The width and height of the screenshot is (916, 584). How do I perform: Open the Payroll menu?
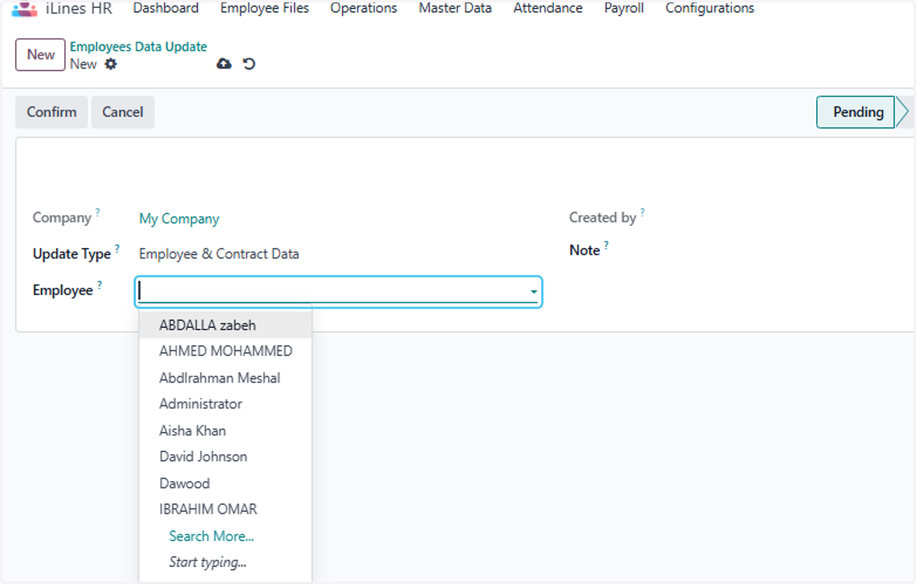tap(624, 8)
